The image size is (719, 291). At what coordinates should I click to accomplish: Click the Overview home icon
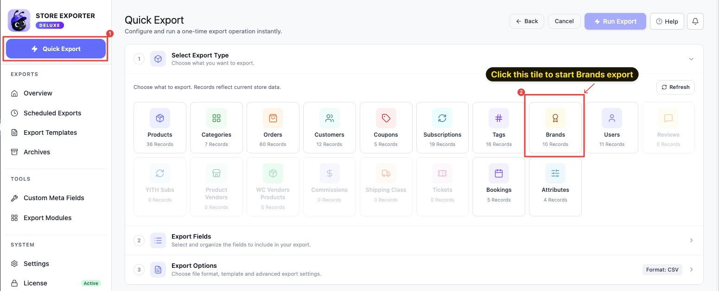(x=14, y=93)
